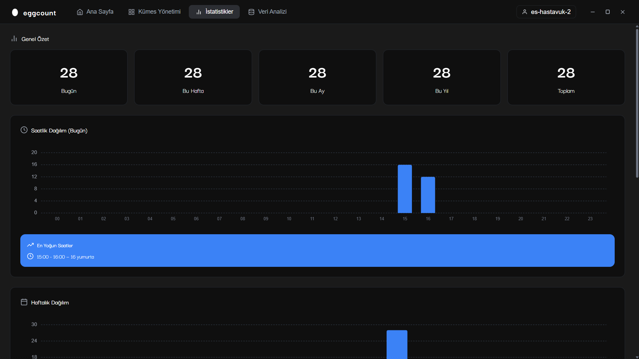Image resolution: width=639 pixels, height=359 pixels.
Task: Click the trending arrow icon in En Yoğun Saatler
Action: click(x=30, y=245)
